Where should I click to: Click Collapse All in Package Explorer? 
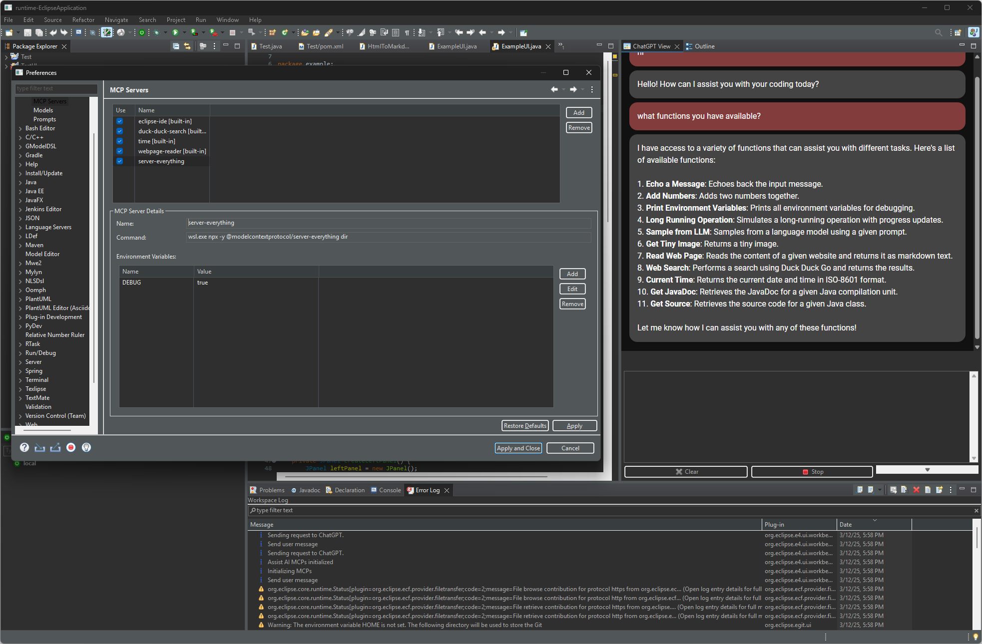pos(176,46)
